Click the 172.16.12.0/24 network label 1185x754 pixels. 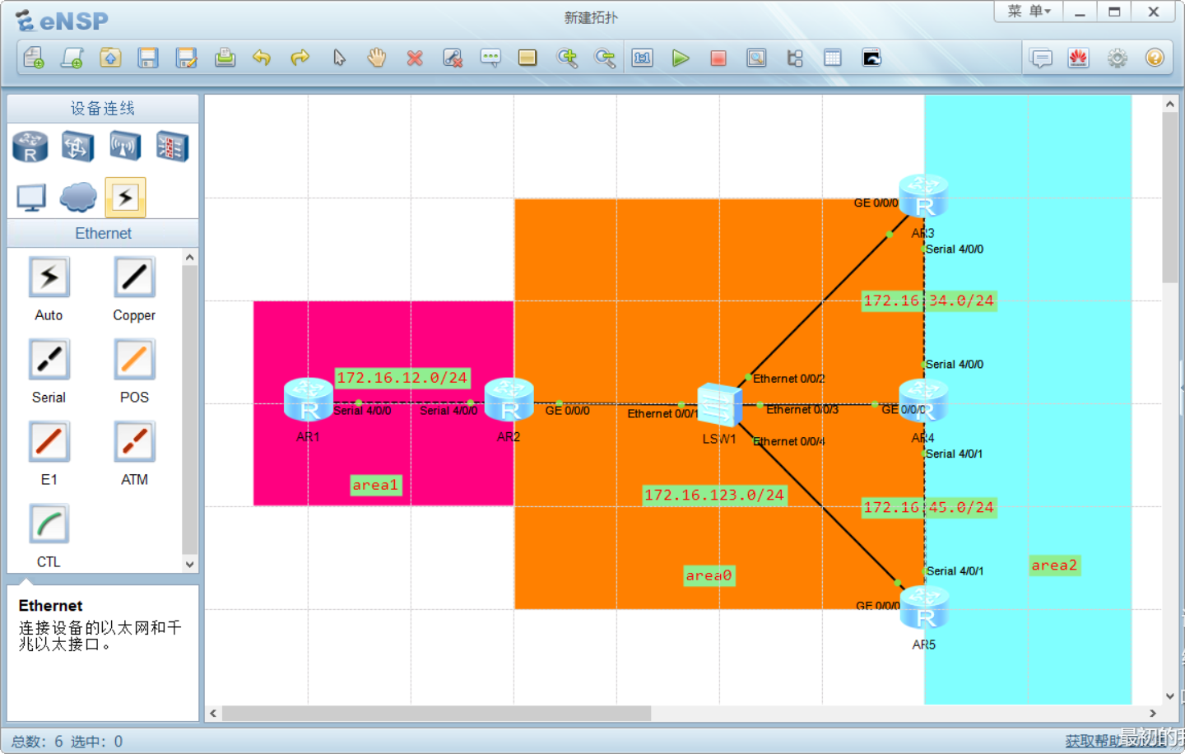pyautogui.click(x=402, y=378)
